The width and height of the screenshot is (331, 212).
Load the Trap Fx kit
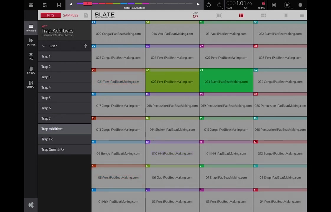pos(47,139)
